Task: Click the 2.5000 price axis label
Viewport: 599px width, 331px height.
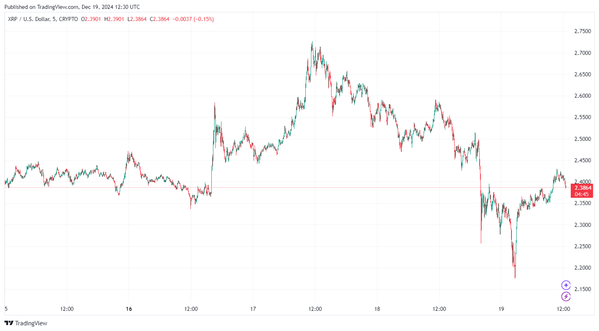Action: pyautogui.click(x=582, y=139)
